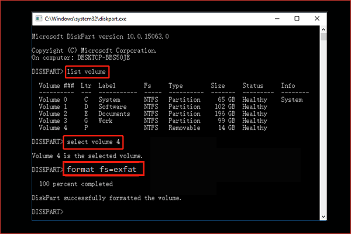Click the last empty DISKPART> prompt

(49, 211)
